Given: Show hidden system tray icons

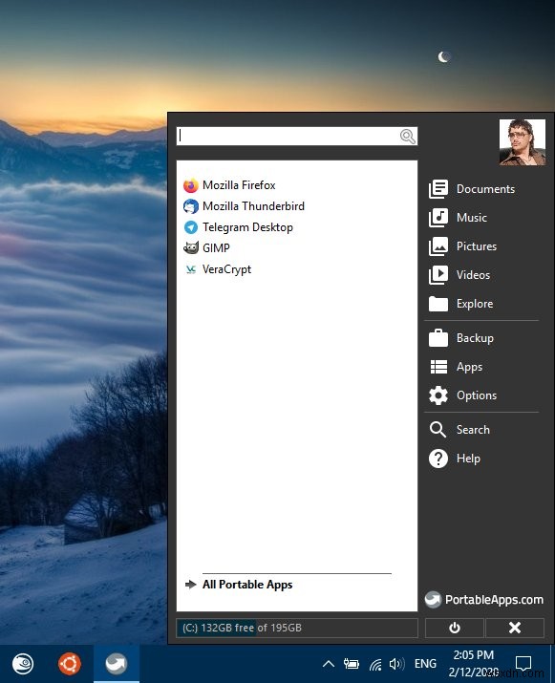Looking at the screenshot, I should point(329,664).
